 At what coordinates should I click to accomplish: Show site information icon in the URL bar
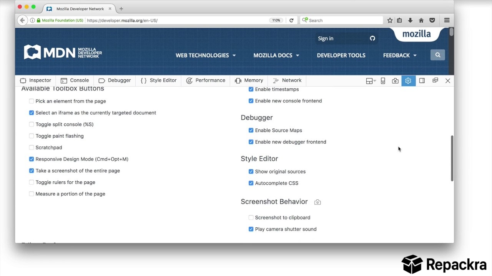[x=32, y=20]
